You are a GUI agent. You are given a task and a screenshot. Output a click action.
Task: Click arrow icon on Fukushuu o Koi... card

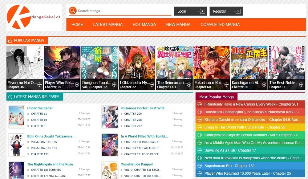click(226, 84)
